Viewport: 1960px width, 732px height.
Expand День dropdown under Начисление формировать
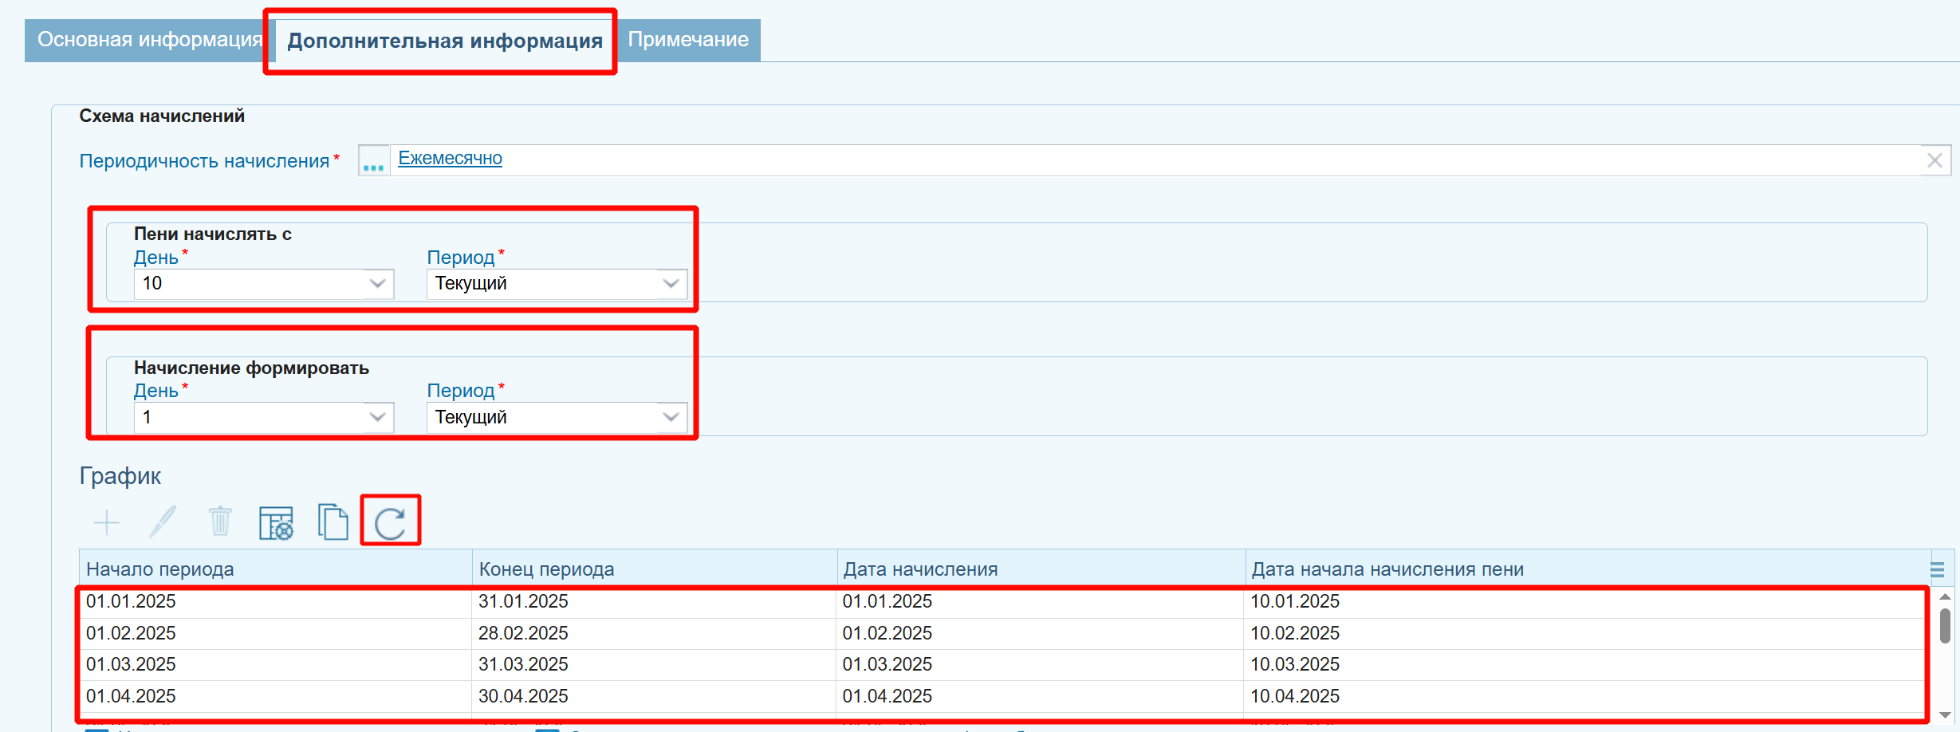pyautogui.click(x=377, y=418)
